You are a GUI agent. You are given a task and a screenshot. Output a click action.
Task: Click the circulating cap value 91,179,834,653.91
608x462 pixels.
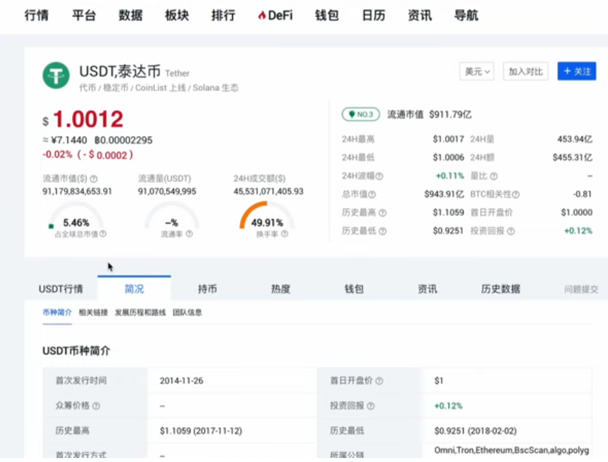point(77,191)
